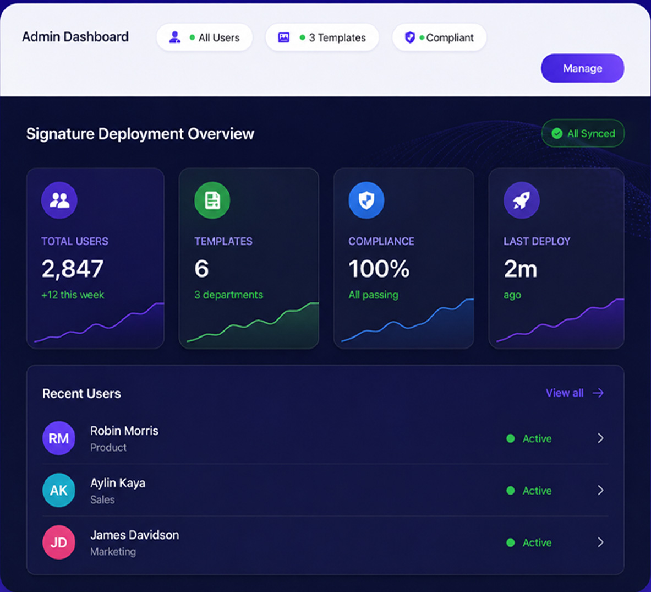Screen dimensions: 651x592
Task: Click the All Users person icon
Action: 175,37
